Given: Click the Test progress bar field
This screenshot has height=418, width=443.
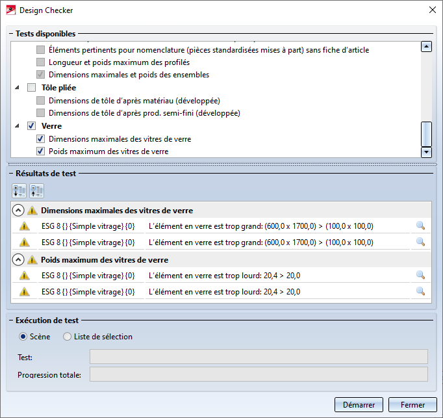Looking at the screenshot, I should tap(259, 357).
